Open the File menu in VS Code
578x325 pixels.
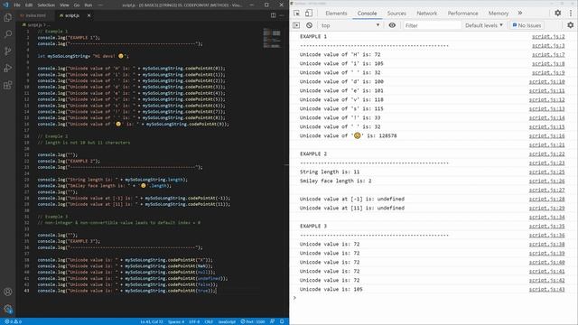(17, 5)
